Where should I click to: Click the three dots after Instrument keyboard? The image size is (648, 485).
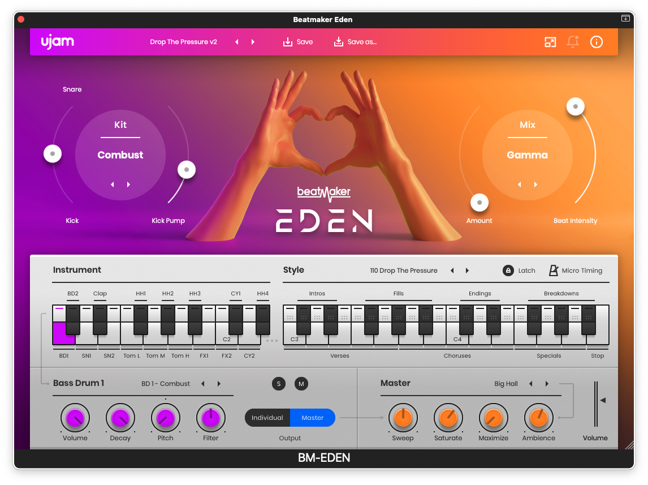click(272, 341)
